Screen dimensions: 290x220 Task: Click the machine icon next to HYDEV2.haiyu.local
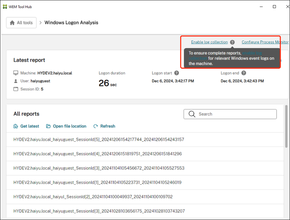pyautogui.click(x=15, y=72)
